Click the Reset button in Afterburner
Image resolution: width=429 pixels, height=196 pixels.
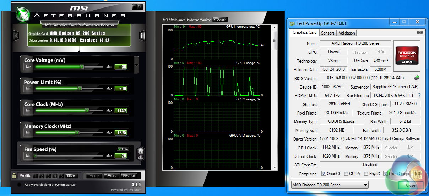pyautogui.click(x=112, y=175)
